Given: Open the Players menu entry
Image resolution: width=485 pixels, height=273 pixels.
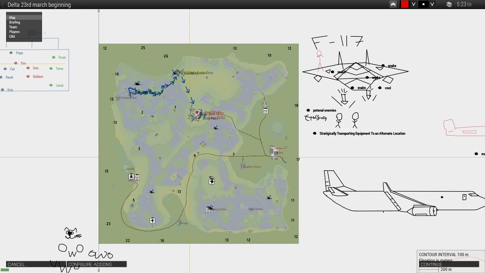Looking at the screenshot, I should pos(24,32).
